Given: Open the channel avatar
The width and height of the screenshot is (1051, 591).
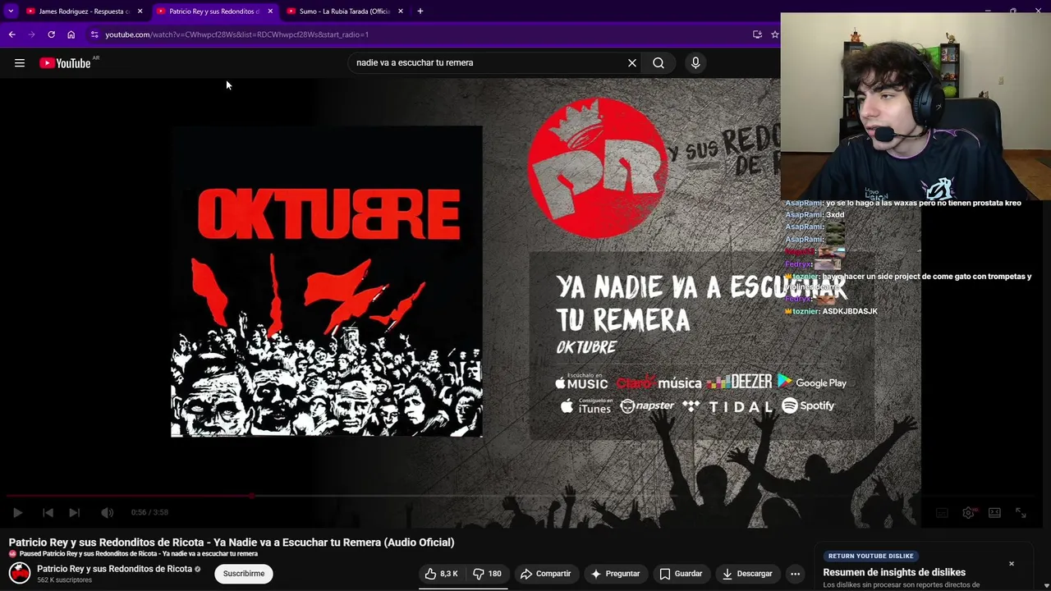Looking at the screenshot, I should tap(20, 573).
